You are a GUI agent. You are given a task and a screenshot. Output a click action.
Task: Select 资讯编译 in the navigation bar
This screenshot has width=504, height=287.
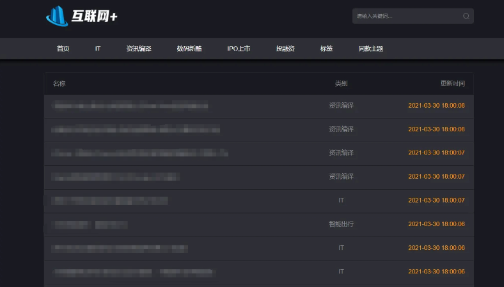coord(139,49)
